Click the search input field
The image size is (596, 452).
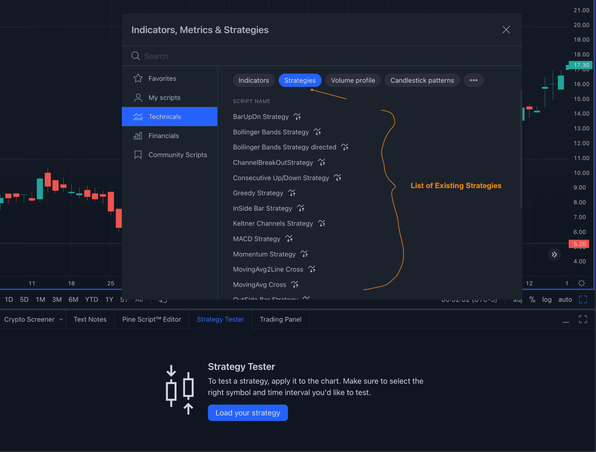(x=323, y=56)
